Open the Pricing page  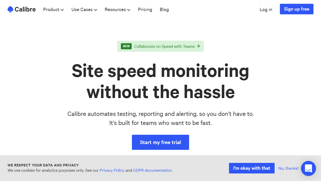[x=145, y=10]
